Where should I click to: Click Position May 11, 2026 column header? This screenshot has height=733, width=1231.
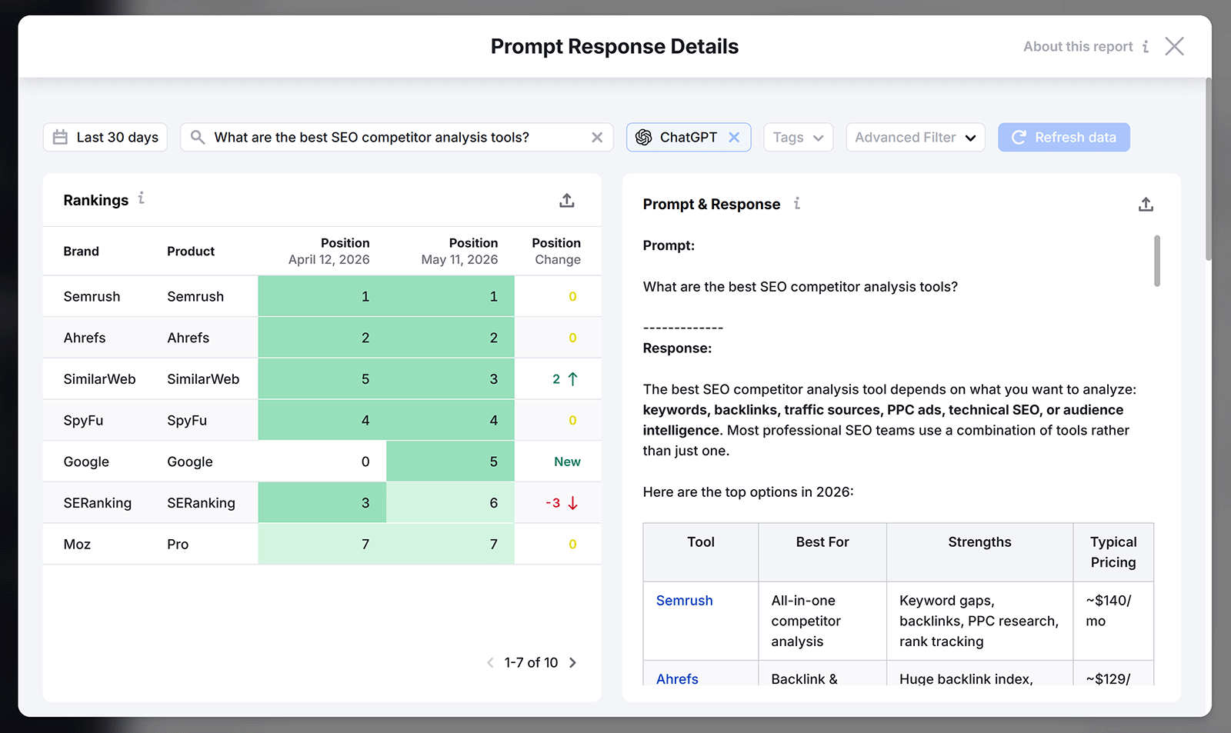(459, 252)
